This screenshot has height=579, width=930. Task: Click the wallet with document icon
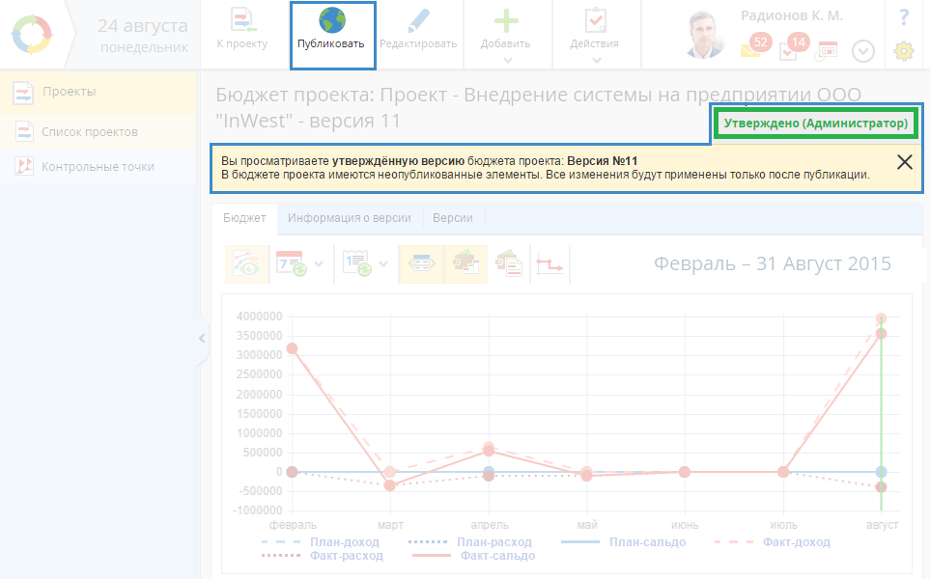pos(509,263)
